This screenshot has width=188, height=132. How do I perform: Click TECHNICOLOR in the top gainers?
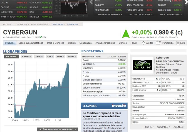point(102,10)
